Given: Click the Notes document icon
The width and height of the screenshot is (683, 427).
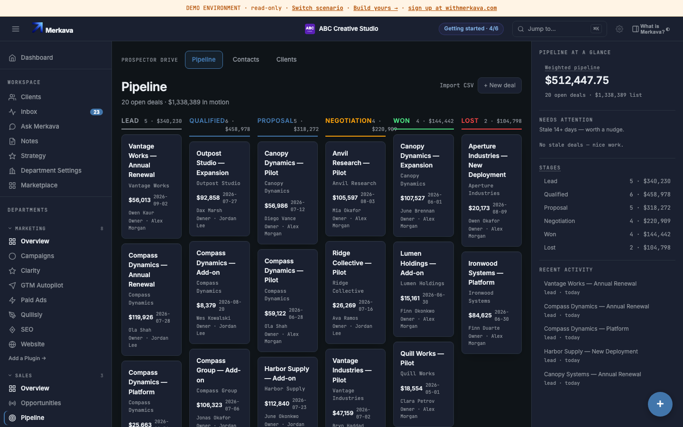Looking at the screenshot, I should point(12,141).
